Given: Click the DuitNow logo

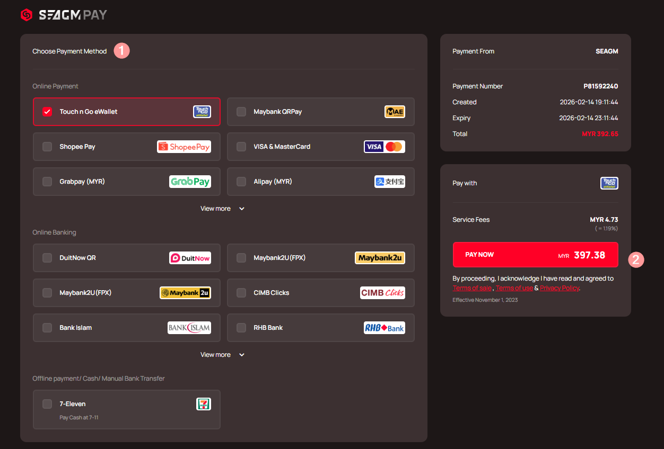Looking at the screenshot, I should (190, 258).
